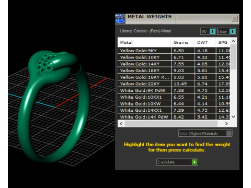
Task: Click scroll up arrow in metal table
Action: (233, 41)
